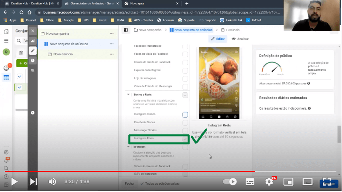The image size is (342, 192).
Task: Collapse panel with left arrow circle
Action: tap(32, 112)
